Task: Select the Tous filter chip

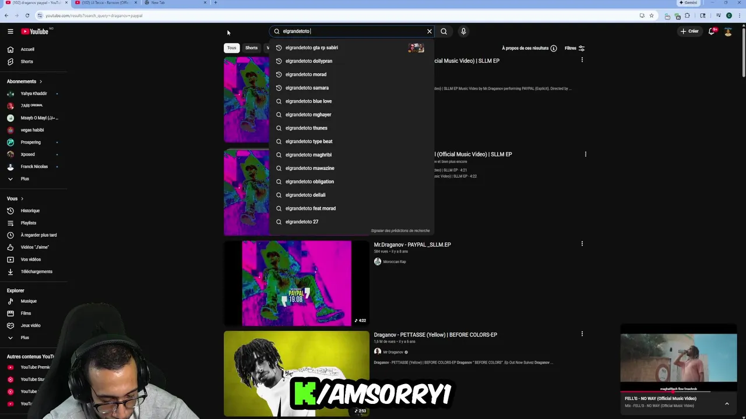Action: point(232,48)
